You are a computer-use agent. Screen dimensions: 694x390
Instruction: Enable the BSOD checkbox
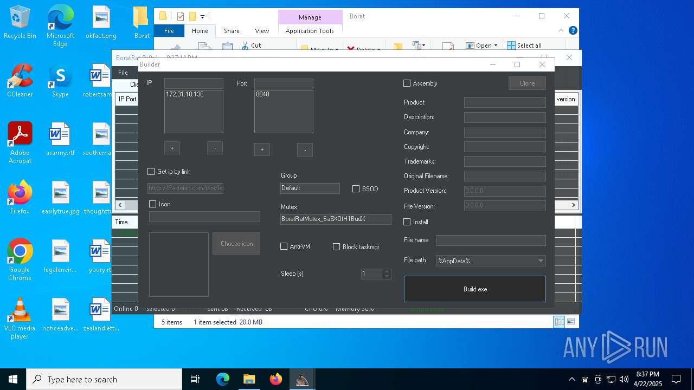tap(356, 189)
